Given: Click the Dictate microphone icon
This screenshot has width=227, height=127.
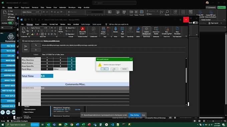Looking at the screenshot, I should coord(116,30).
